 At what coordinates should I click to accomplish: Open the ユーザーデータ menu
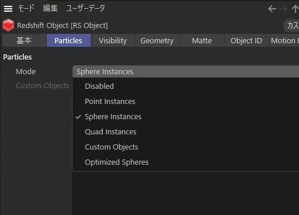pos(85,8)
